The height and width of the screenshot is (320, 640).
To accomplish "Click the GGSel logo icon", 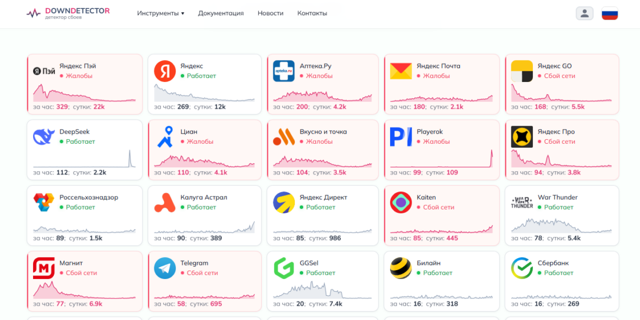I will (x=284, y=268).
